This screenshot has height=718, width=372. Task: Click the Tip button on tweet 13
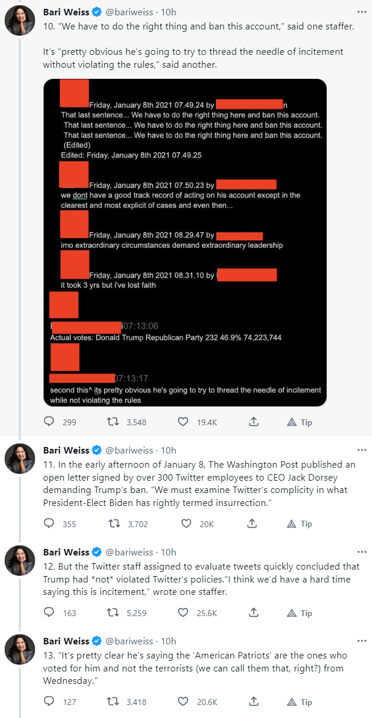tap(299, 702)
